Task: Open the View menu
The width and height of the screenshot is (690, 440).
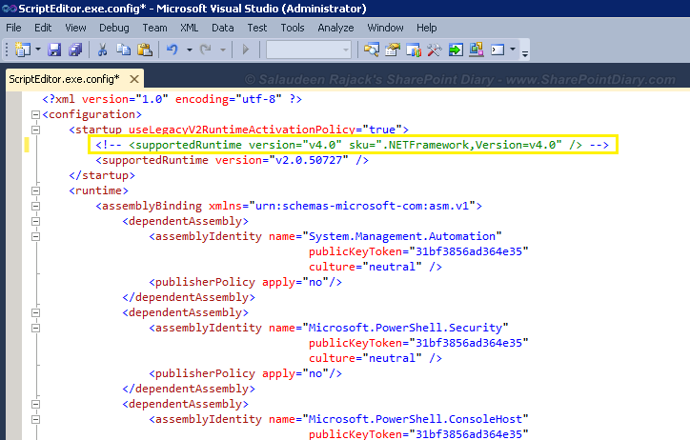Action: [x=75, y=28]
